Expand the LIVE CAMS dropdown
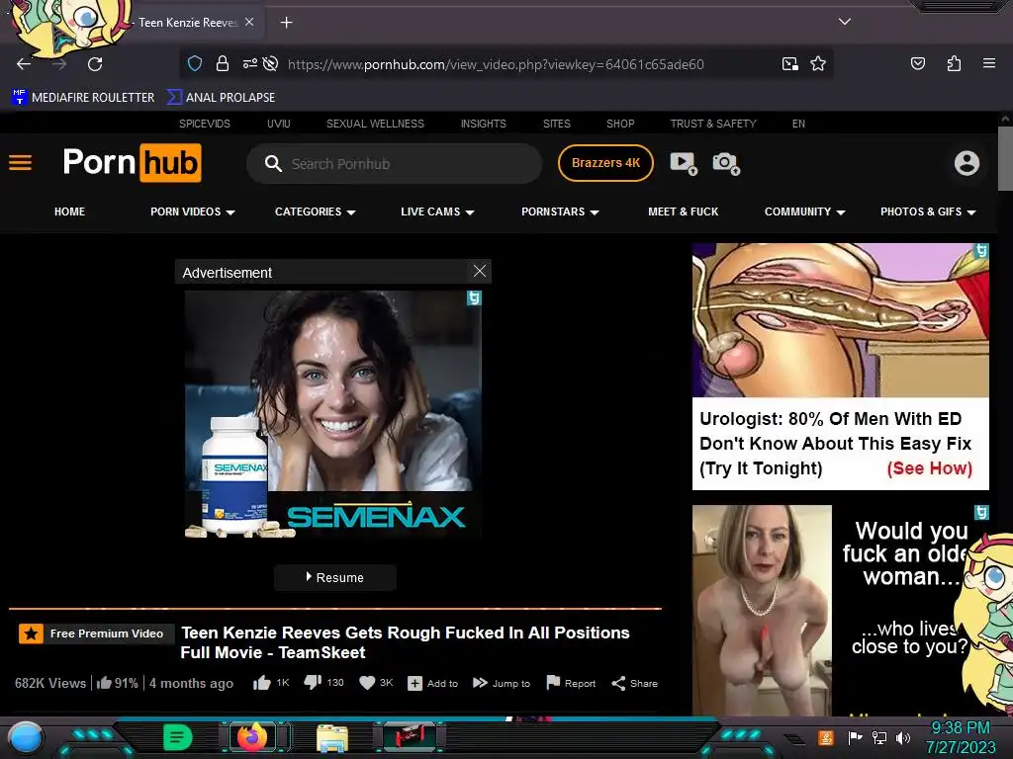Image resolution: width=1013 pixels, height=759 pixels. click(437, 211)
